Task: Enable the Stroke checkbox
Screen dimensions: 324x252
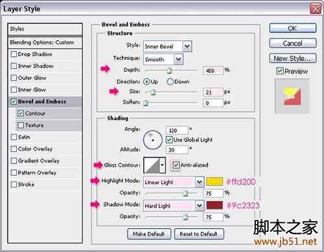Action: [x=14, y=184]
